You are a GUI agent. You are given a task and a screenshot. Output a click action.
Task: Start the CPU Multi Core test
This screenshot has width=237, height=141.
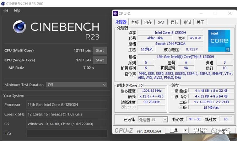tap(100, 50)
